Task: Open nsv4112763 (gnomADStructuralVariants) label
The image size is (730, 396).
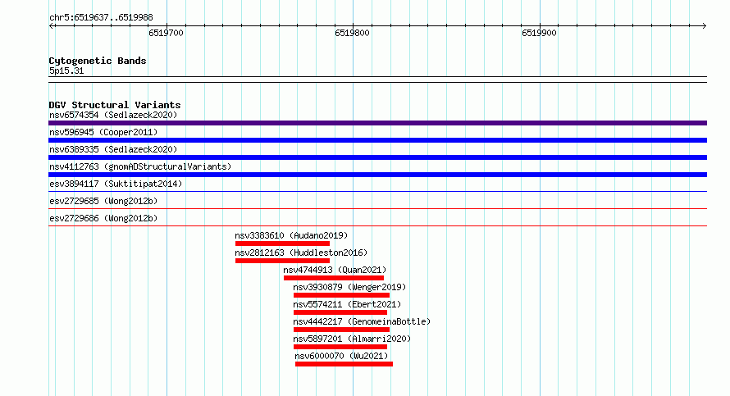Action: coord(140,166)
